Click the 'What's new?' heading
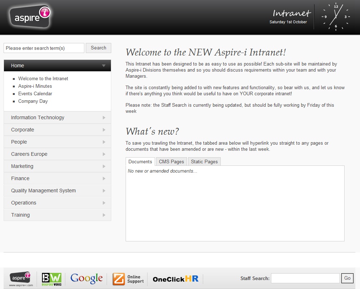The width and height of the screenshot is (360, 289). [x=152, y=131]
